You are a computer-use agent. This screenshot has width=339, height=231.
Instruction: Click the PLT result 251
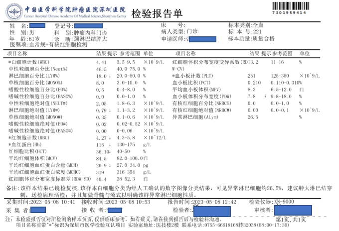point(251,76)
